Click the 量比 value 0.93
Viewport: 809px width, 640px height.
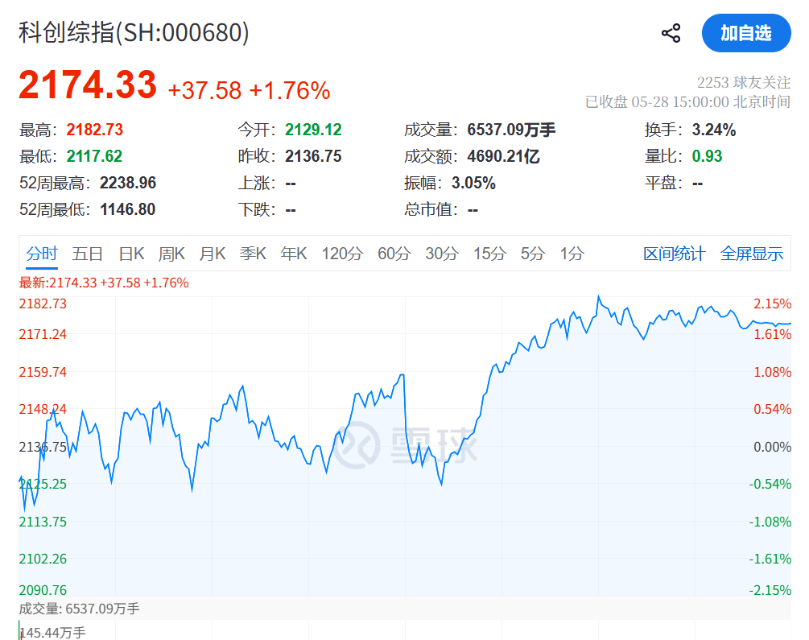pyautogui.click(x=707, y=156)
